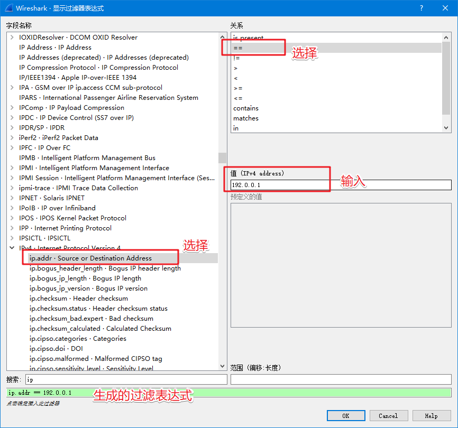Click the field list scrollbar thumb

[x=222, y=158]
